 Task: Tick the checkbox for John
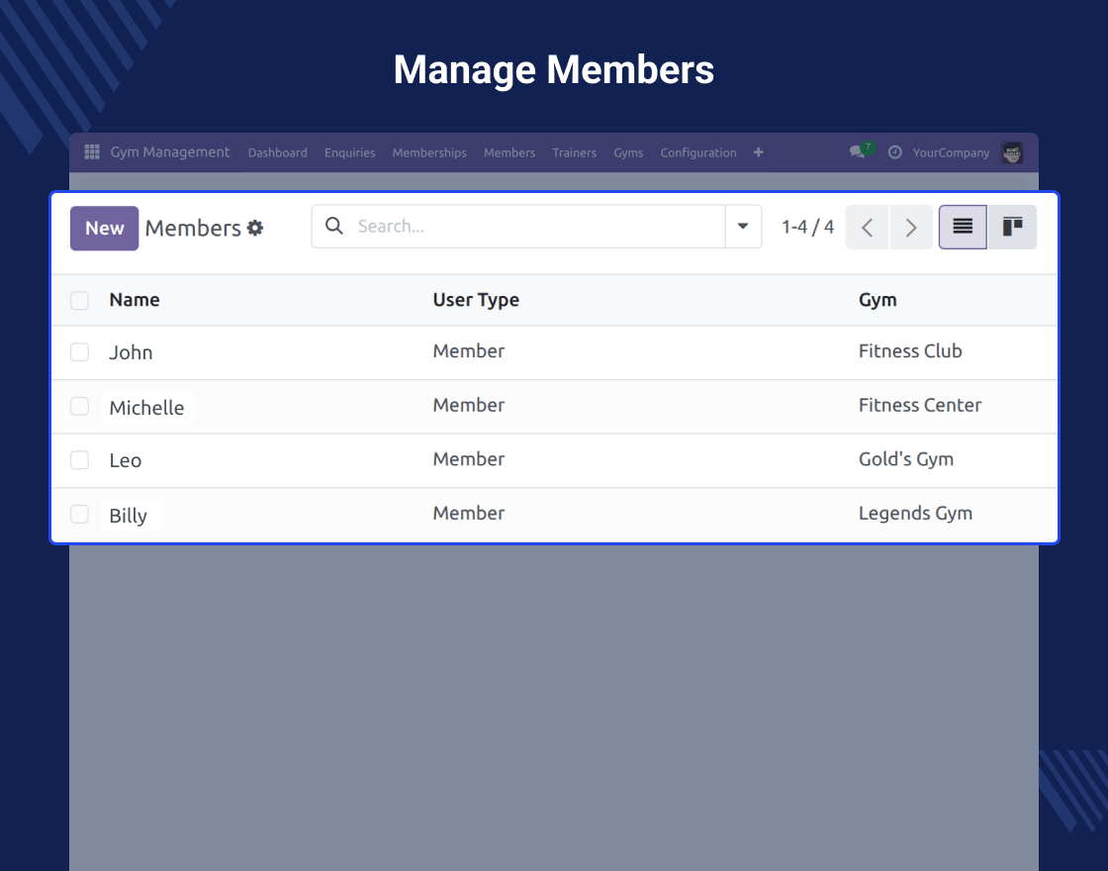pos(80,352)
